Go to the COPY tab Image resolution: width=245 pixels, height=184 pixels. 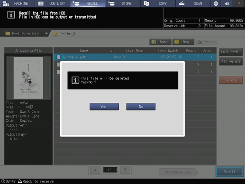pyautogui.click(x=158, y=3)
